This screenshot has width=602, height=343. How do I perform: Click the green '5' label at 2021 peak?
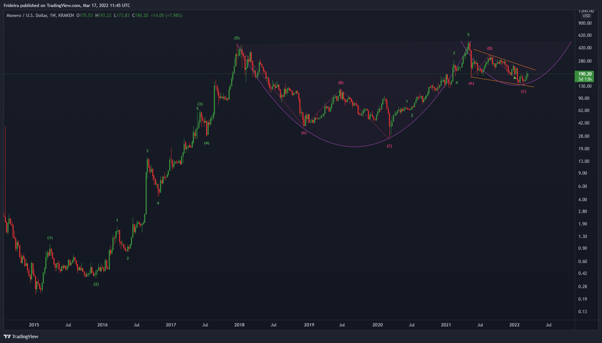coord(469,35)
